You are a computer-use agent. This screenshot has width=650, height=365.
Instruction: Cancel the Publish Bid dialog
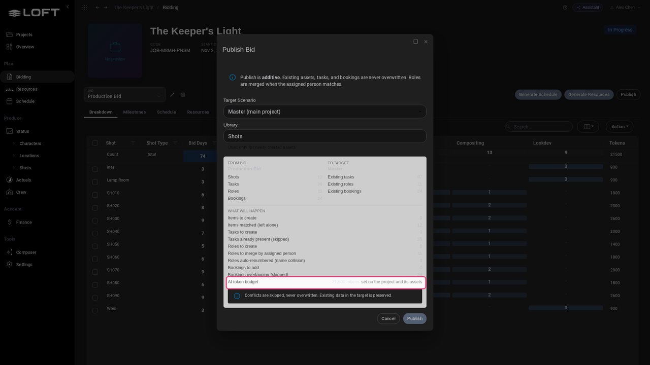coord(388,318)
